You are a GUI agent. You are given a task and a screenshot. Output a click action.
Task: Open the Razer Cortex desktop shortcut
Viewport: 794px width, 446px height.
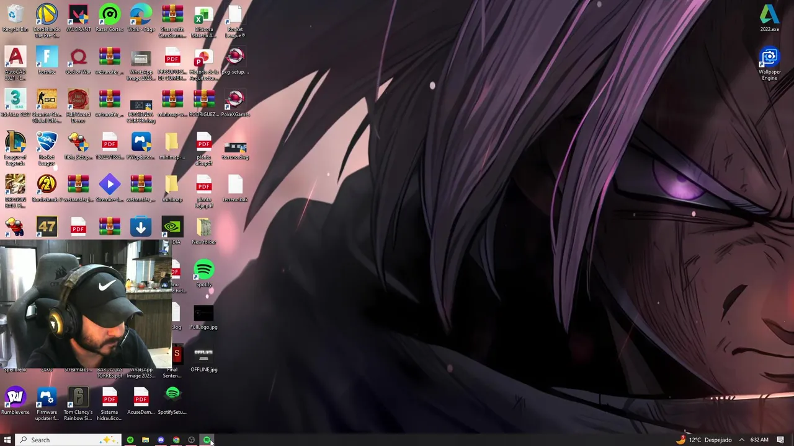110,19
